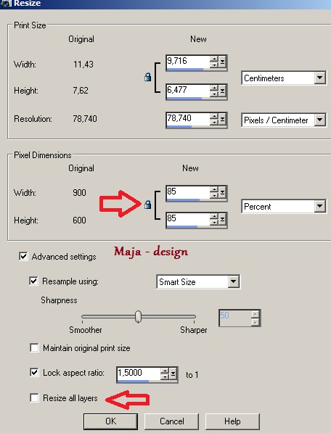Decrease pixel height percent down arrow

coord(213,223)
